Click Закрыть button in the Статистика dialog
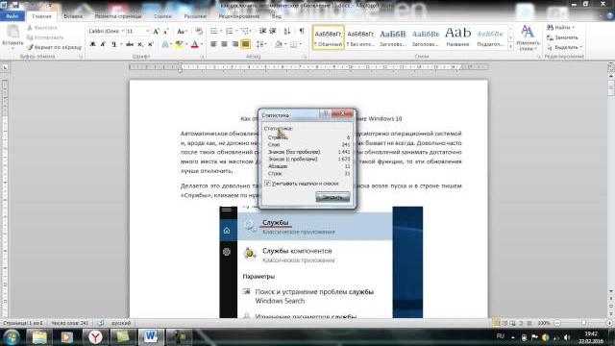This screenshot has width=615, height=346. coord(332,197)
